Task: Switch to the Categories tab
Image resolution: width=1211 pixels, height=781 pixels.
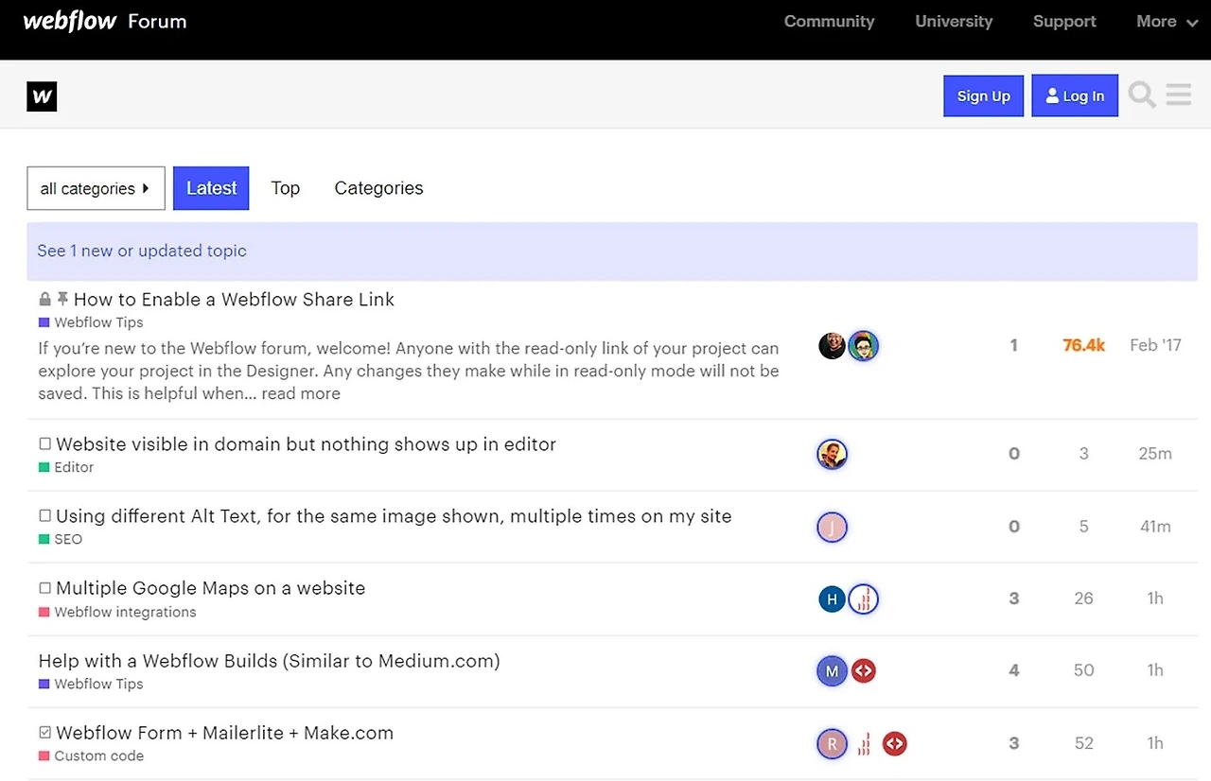Action: [378, 188]
